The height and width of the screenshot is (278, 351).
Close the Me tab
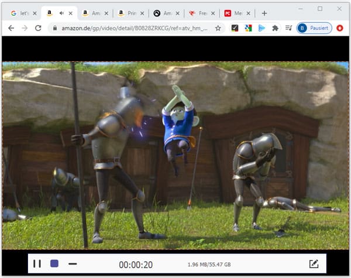[x=248, y=13]
